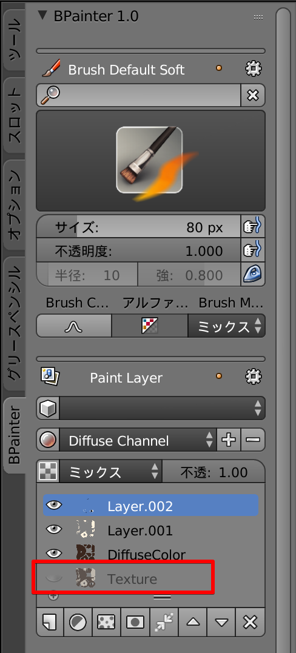Click the layer mask button
Screen dimensions: 296x653
(135, 622)
